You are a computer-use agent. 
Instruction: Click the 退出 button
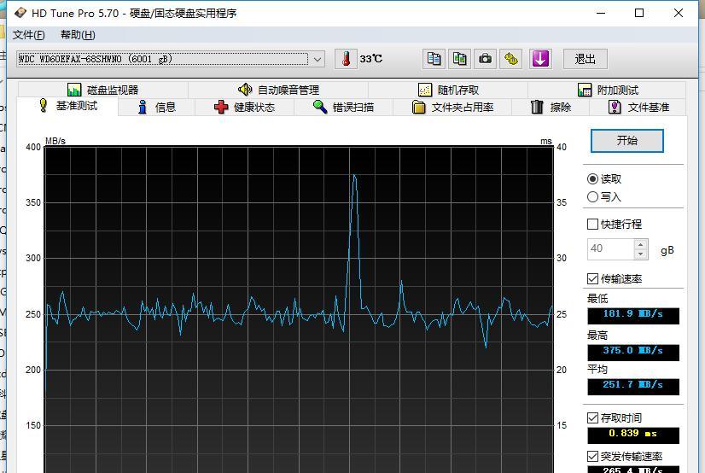[586, 59]
